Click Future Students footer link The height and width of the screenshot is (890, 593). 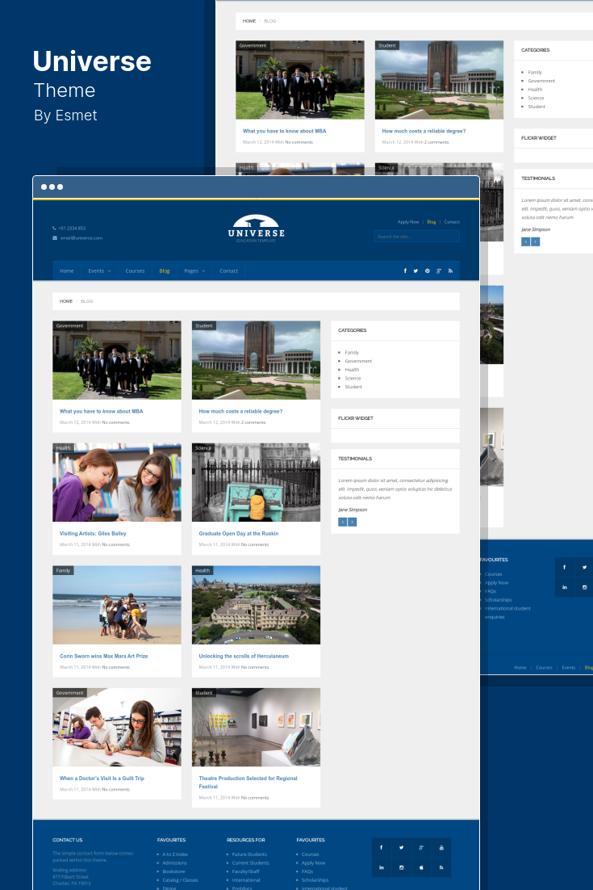(249, 854)
